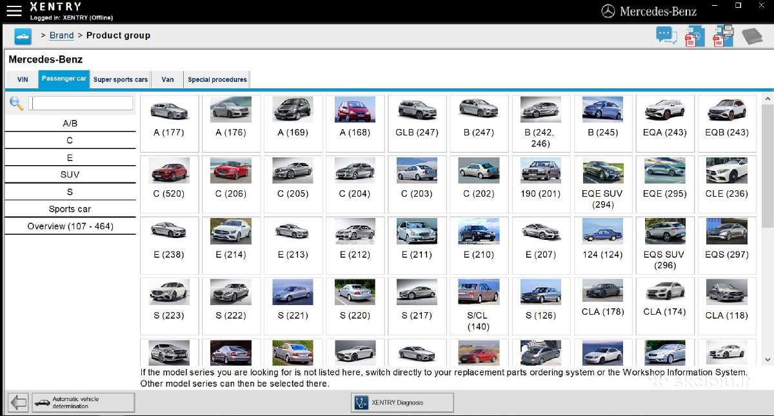Click the scrollbar up arrow
Image resolution: width=774 pixels, height=416 pixels.
click(768, 99)
